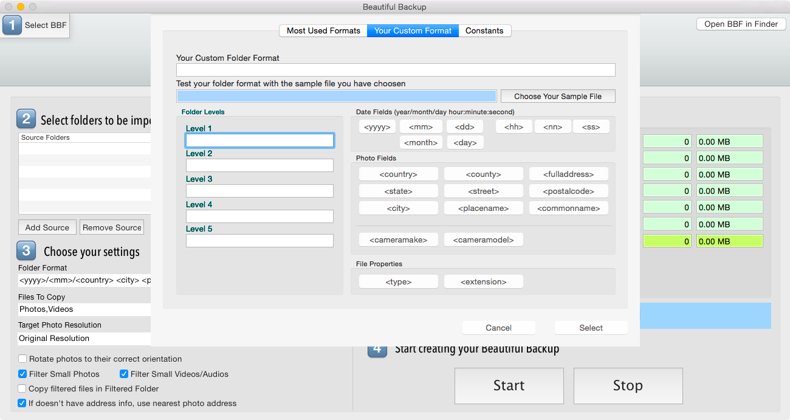790x420 pixels.
Task: Insert the <ss> second field
Action: pyautogui.click(x=591, y=126)
